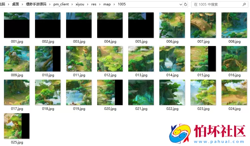Viewport: 250px width, 146px height.
Task: Select the 008.jpg file
Action: click(234, 25)
